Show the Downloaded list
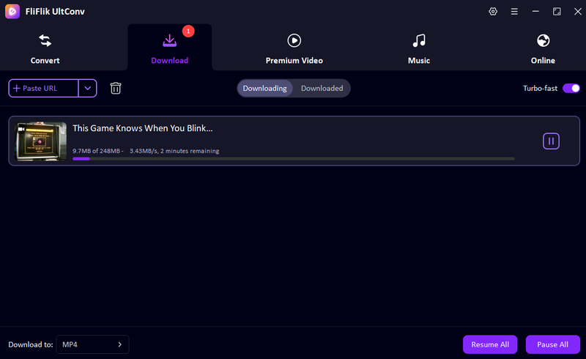The width and height of the screenshot is (586, 359). (322, 88)
